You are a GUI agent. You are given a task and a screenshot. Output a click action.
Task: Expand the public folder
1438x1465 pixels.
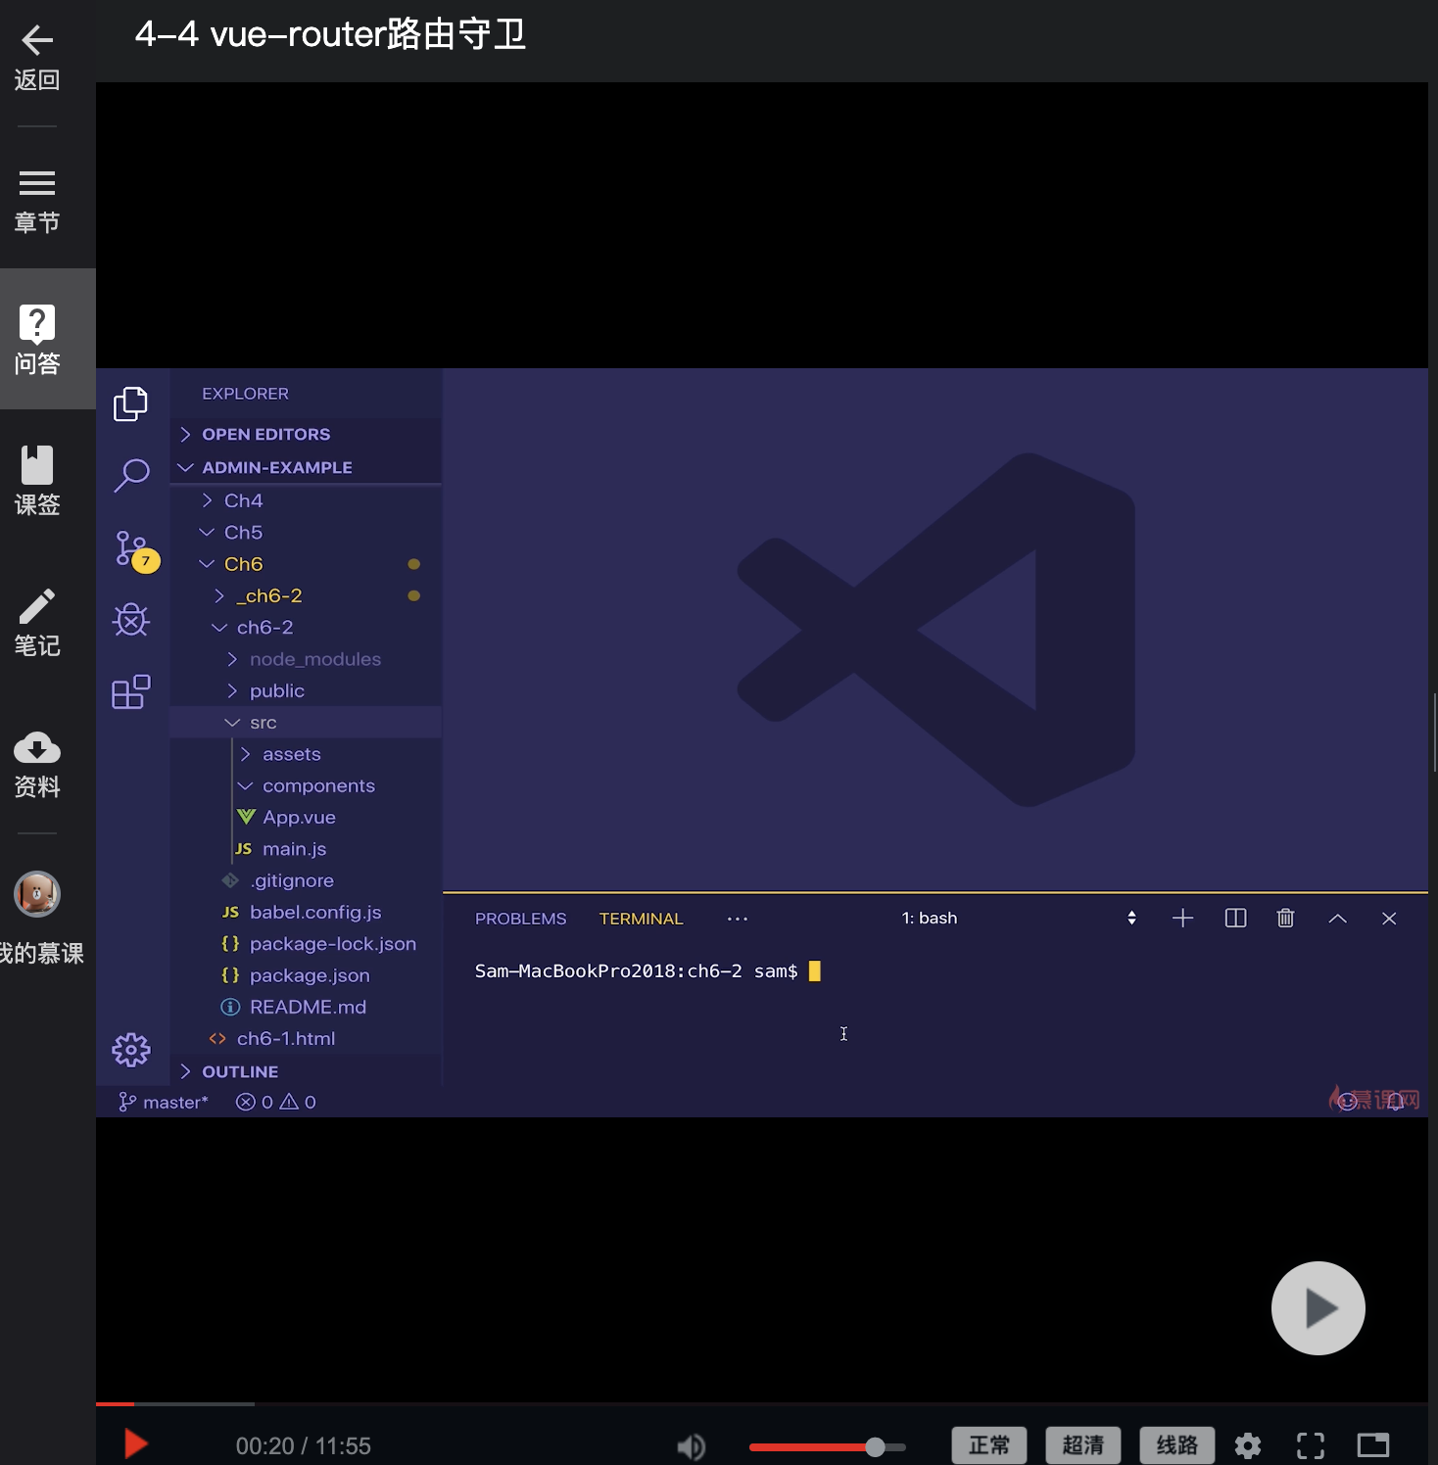pyautogui.click(x=306, y=690)
